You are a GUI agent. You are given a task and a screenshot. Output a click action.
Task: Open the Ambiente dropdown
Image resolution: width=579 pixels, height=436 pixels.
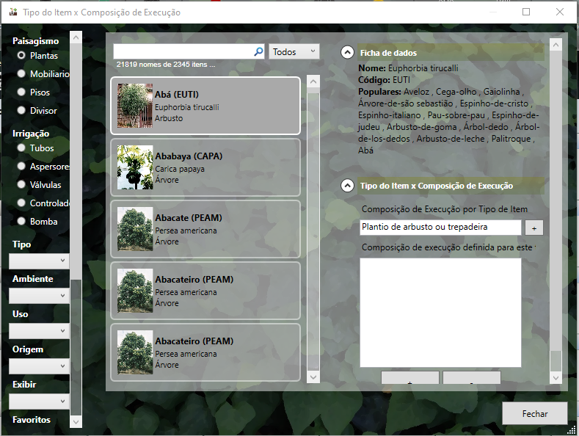tap(39, 296)
